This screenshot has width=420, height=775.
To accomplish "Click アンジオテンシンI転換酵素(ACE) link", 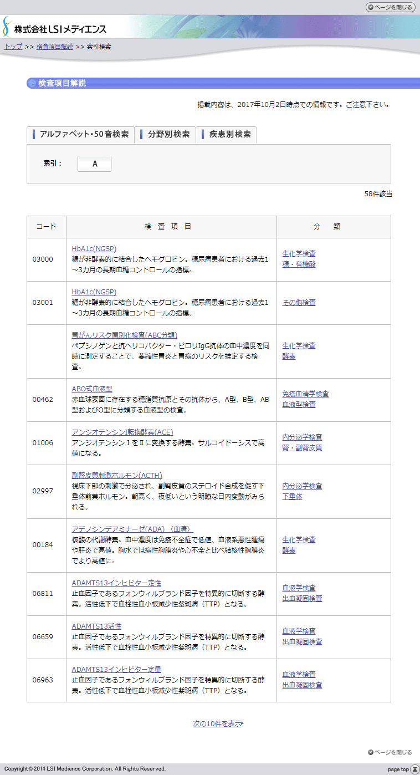I will point(122,432).
